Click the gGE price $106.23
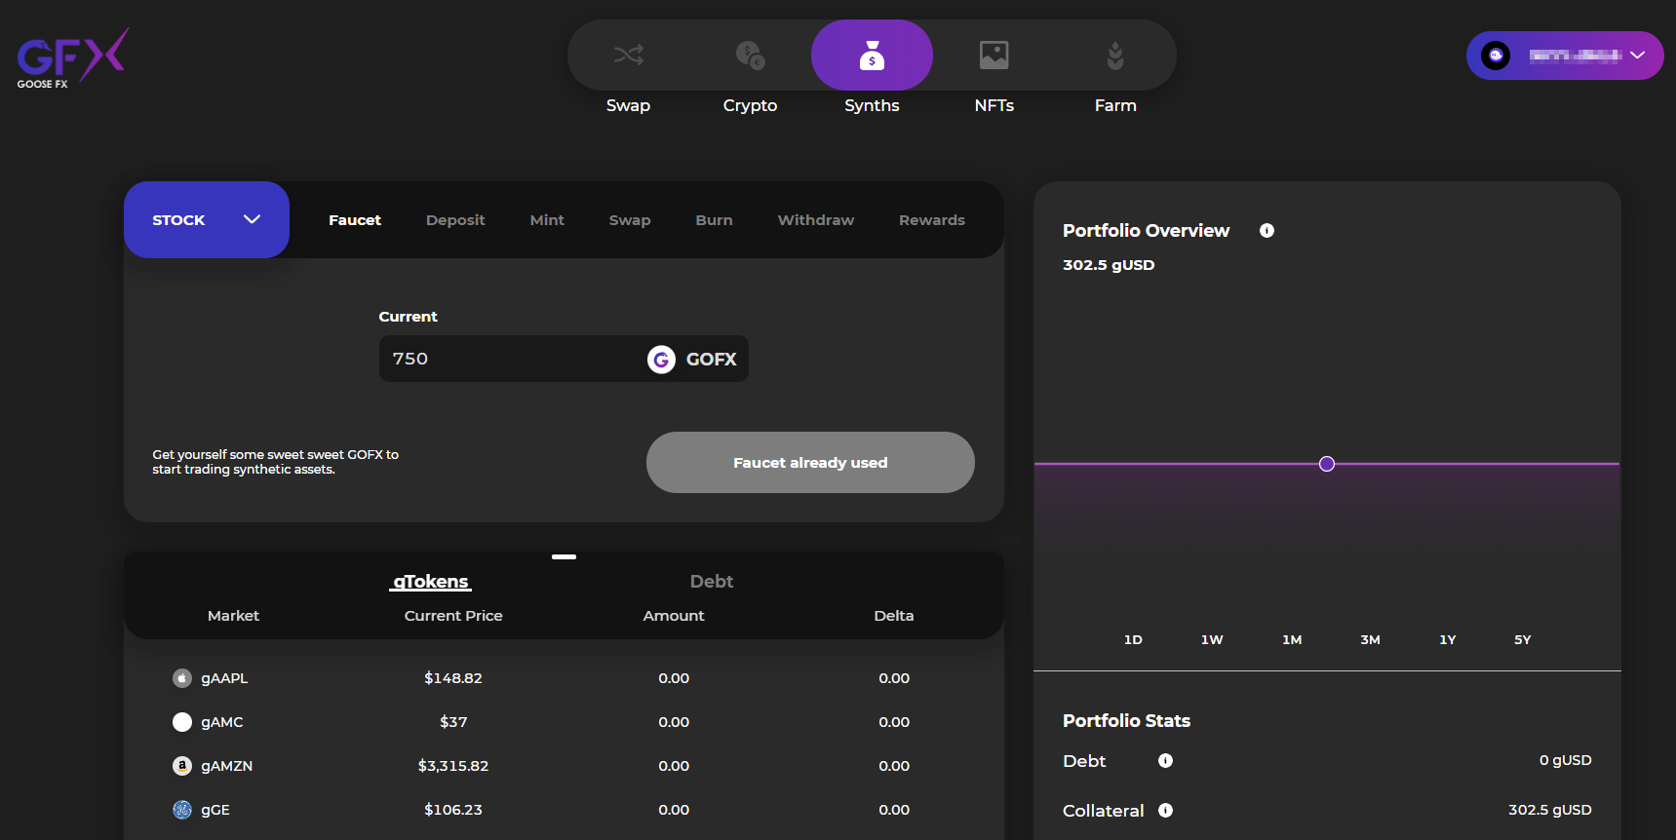 [453, 810]
